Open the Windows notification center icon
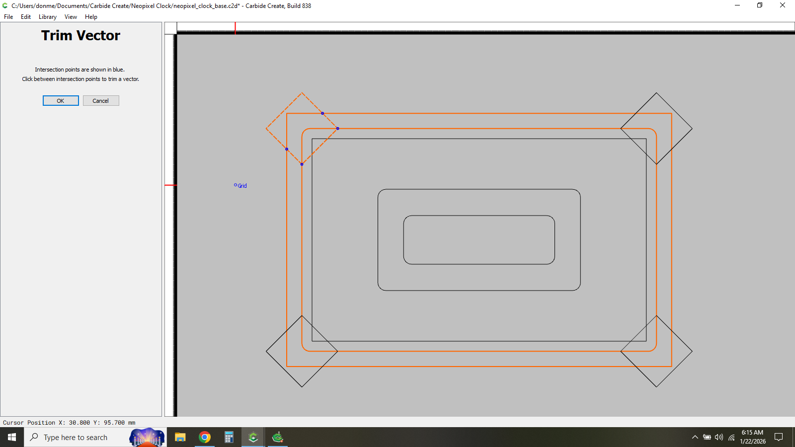 coord(779,437)
